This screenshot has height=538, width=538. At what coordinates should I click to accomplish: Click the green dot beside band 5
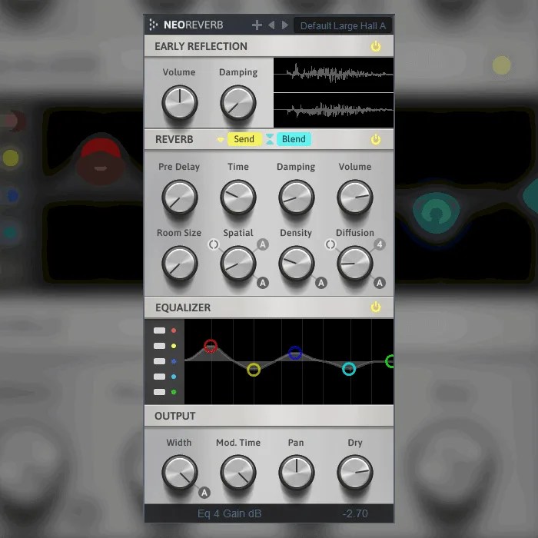174,392
